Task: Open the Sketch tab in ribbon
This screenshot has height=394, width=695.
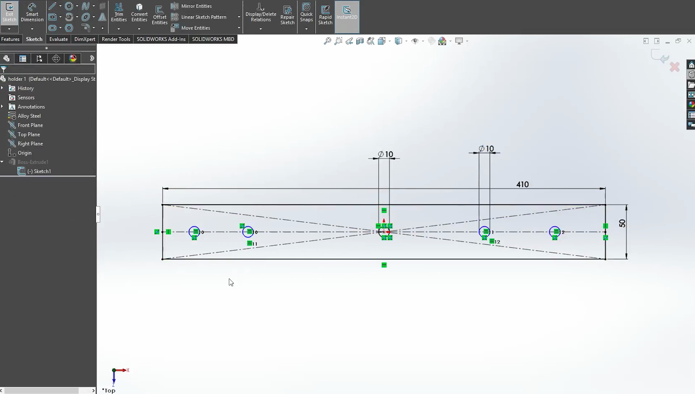Action: pyautogui.click(x=34, y=39)
